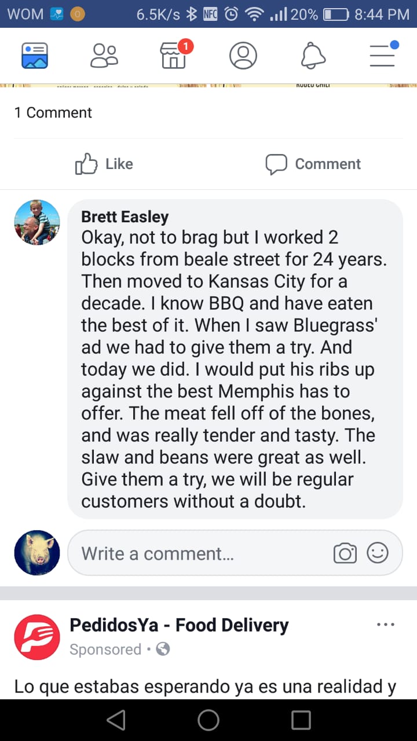
Task: Focus the Write a comment field
Action: 197,553
